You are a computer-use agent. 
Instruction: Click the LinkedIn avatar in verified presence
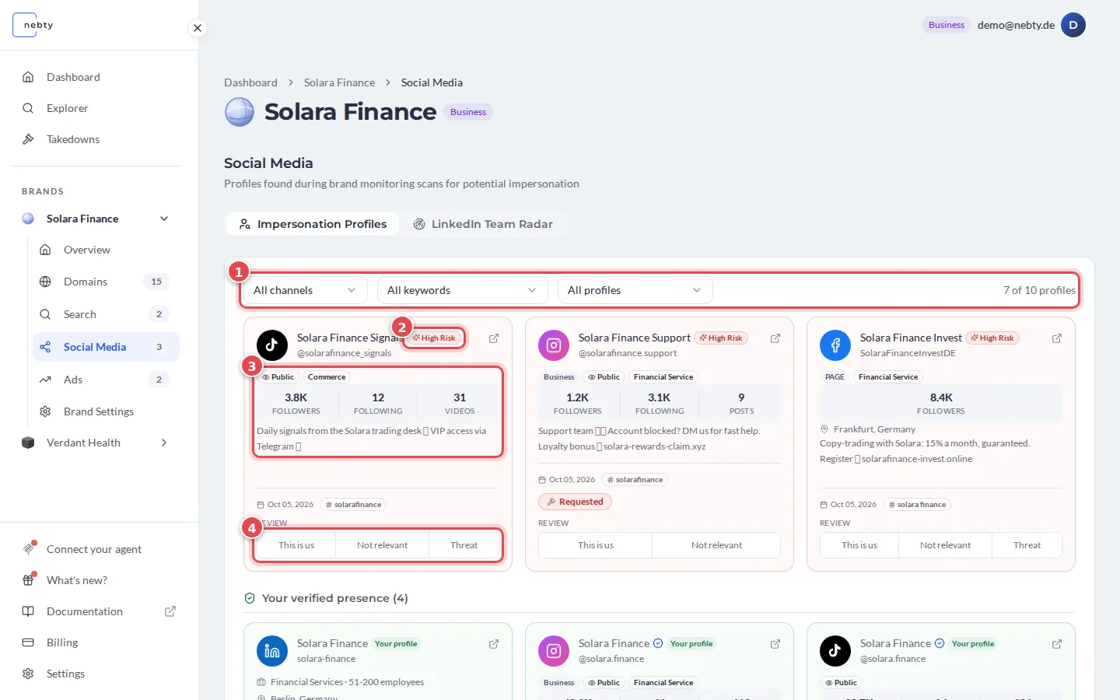tap(272, 651)
